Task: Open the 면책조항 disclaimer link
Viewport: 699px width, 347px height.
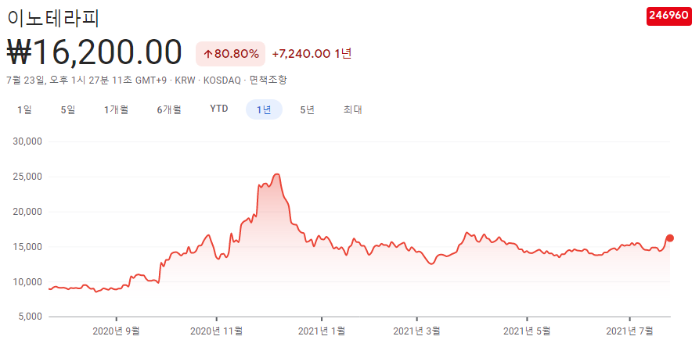Action: [x=268, y=80]
